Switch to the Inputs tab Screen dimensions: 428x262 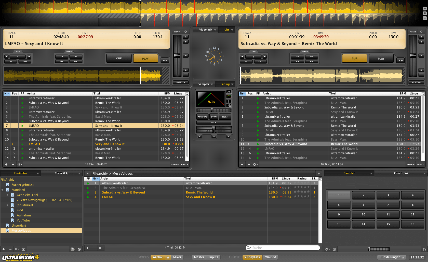tap(214, 257)
